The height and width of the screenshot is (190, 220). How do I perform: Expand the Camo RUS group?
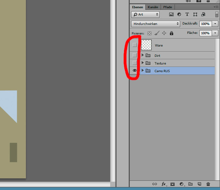tap(143, 71)
